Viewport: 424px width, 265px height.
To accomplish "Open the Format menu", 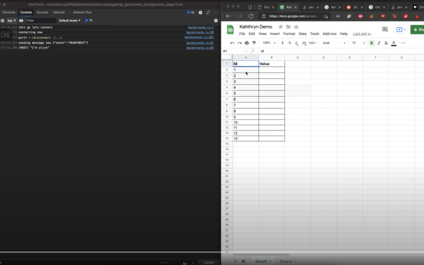I will [289, 33].
